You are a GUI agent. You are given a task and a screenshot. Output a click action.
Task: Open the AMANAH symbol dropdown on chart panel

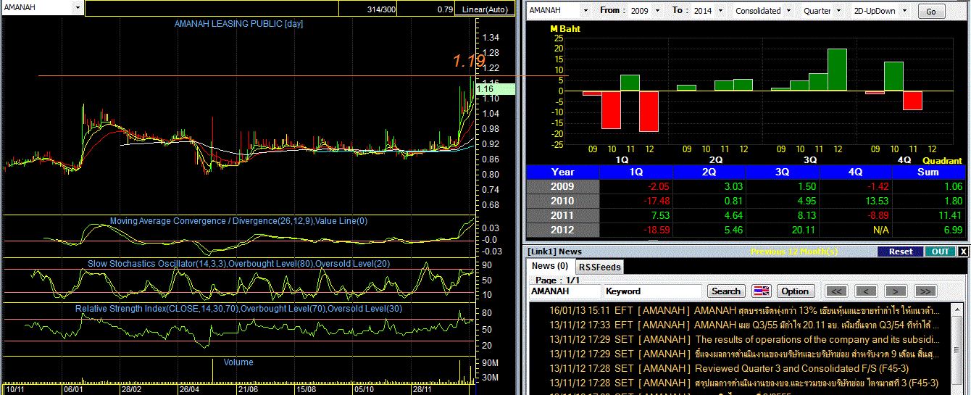coord(78,8)
